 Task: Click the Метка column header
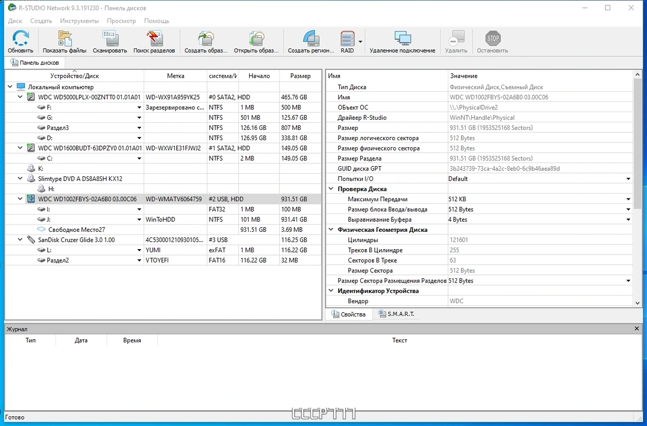pos(176,76)
